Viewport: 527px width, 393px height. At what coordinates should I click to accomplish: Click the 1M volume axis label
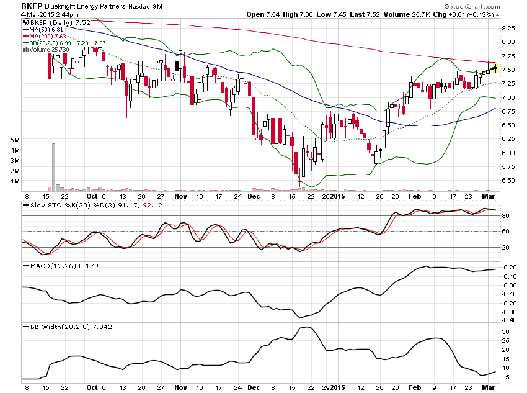(x=15, y=181)
